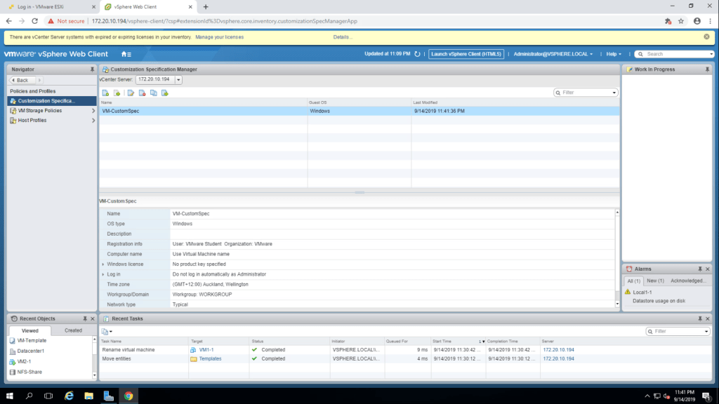Viewport: 719px width, 404px height.
Task: Open the vCenter Server dropdown
Action: tap(178, 80)
